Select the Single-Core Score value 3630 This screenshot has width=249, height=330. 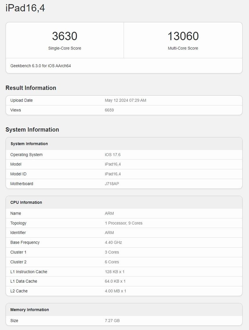click(x=65, y=36)
